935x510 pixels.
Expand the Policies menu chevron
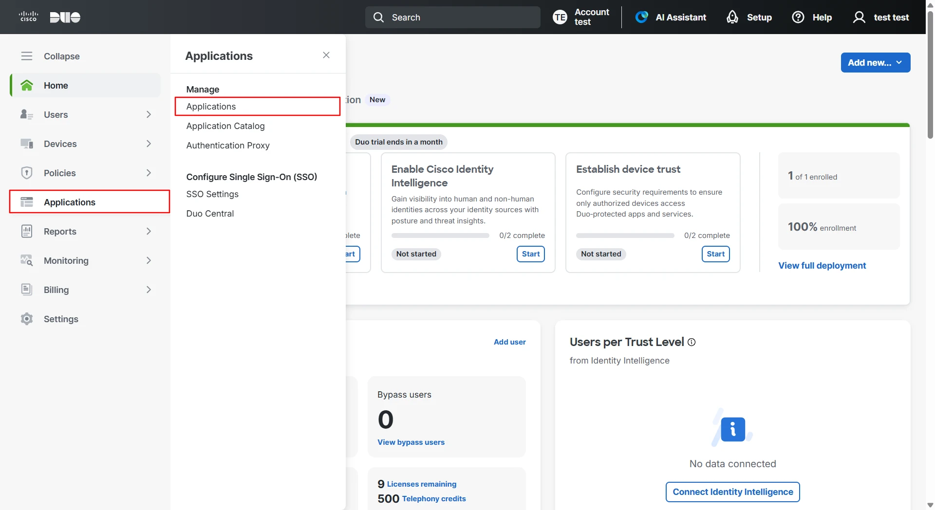click(x=149, y=173)
